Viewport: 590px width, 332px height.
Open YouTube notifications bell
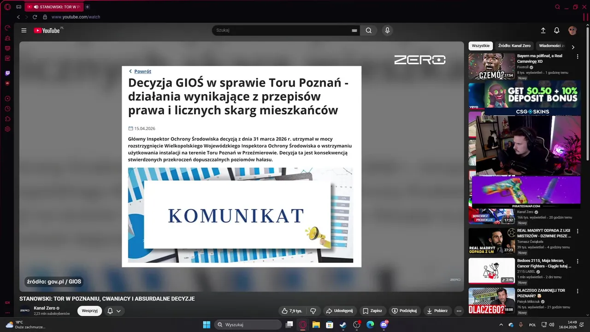[557, 30]
